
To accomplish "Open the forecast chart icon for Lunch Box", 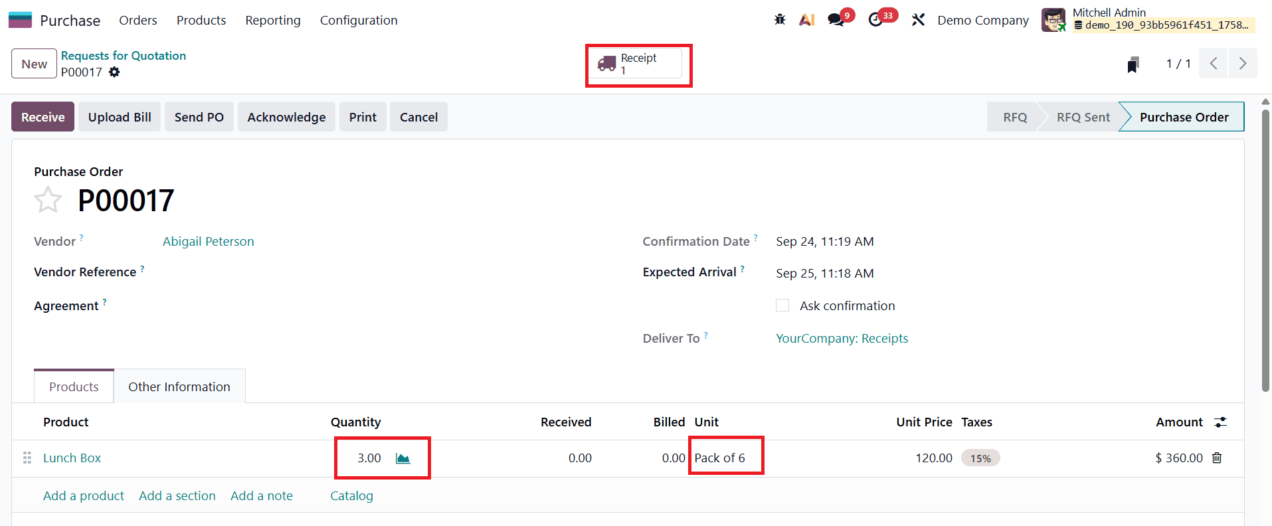I will (x=403, y=458).
